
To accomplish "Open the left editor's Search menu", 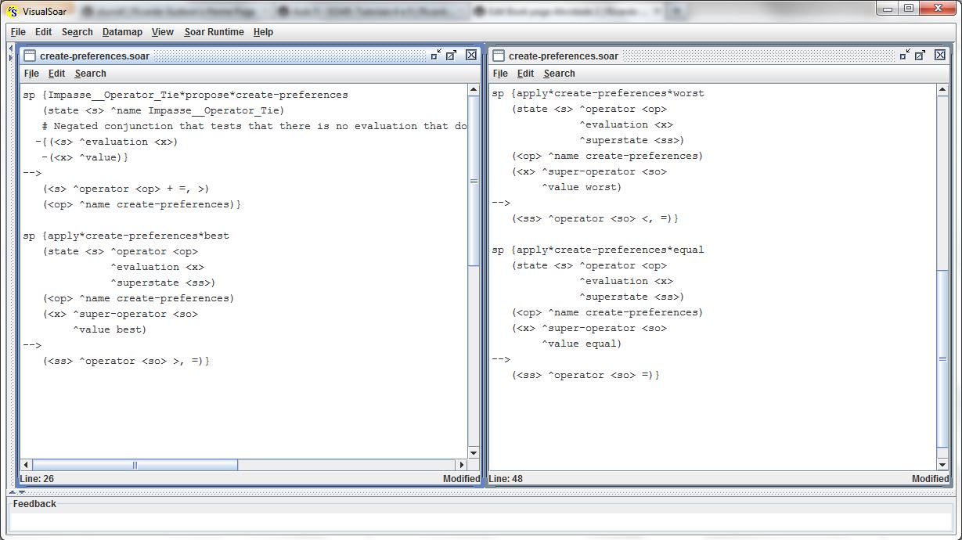I will (90, 74).
